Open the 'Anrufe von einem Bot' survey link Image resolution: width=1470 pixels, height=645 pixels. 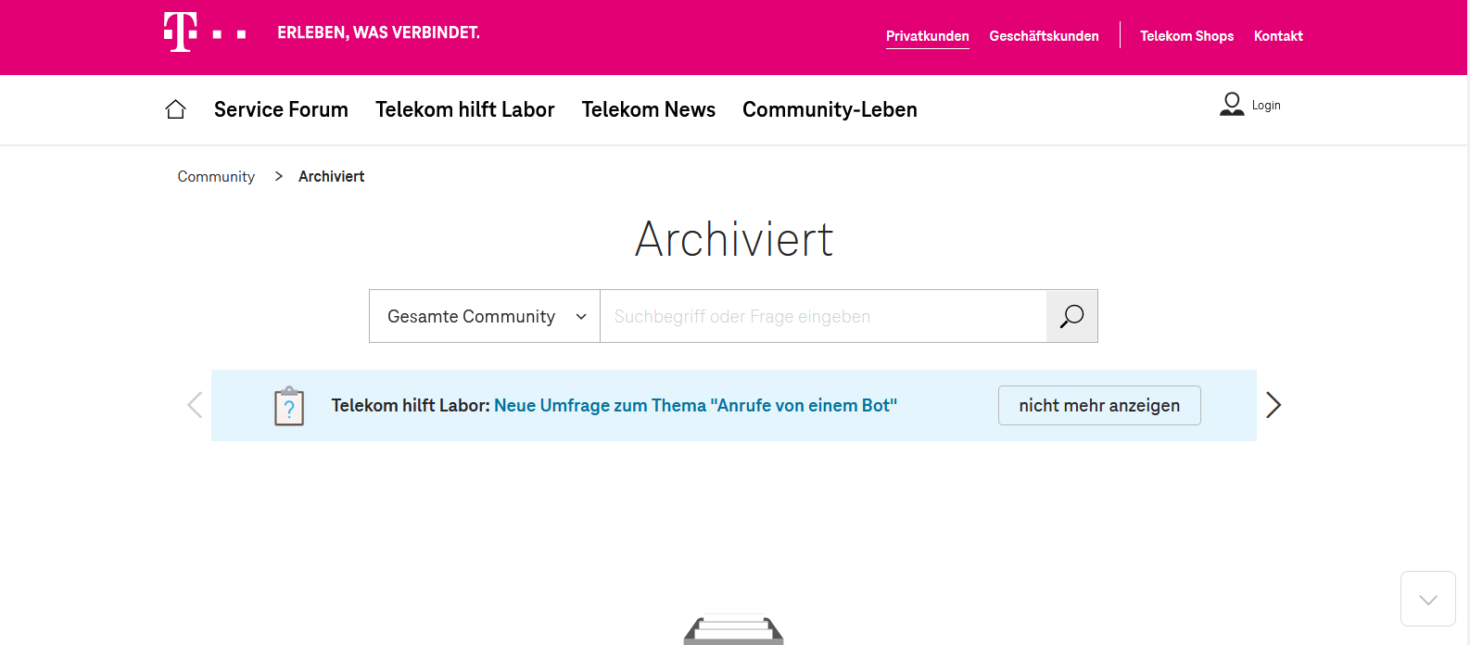tap(695, 405)
